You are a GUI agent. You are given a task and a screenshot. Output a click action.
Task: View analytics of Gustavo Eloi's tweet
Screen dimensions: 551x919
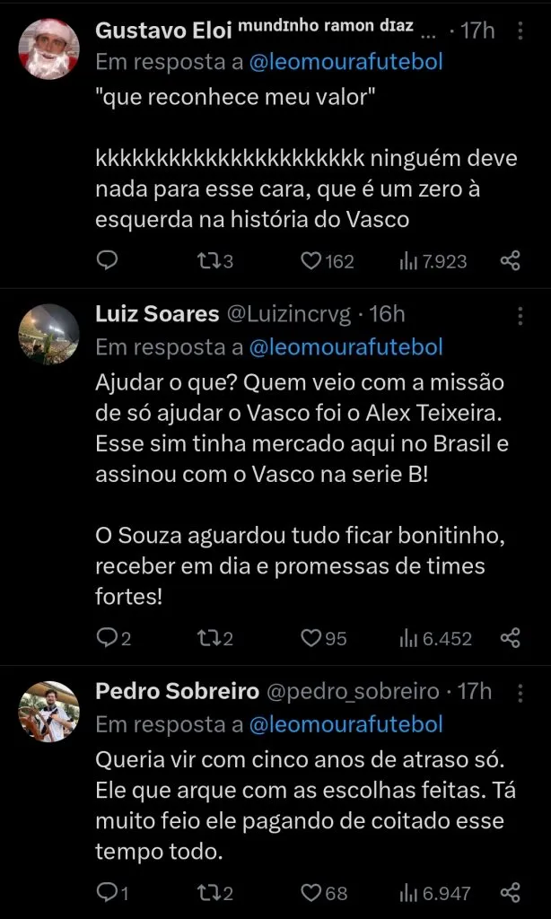click(408, 260)
